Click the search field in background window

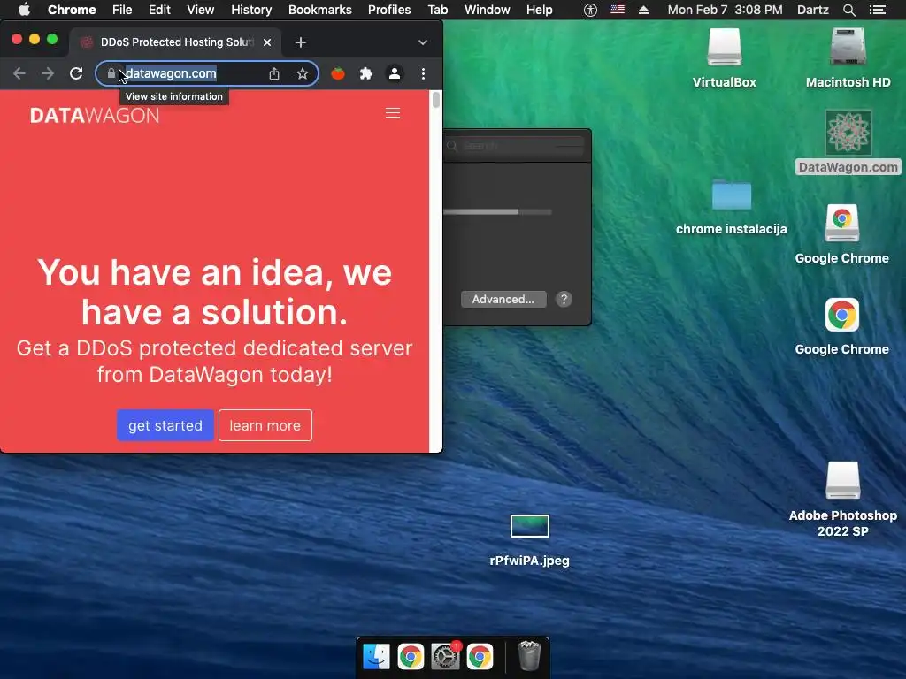515,146
